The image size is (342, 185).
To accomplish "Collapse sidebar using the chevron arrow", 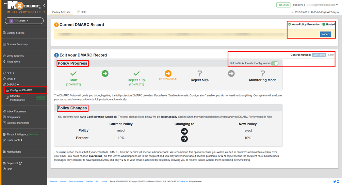I will tap(44, 5).
